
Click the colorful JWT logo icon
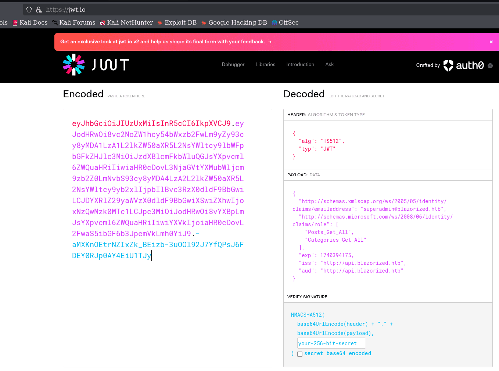point(74,65)
